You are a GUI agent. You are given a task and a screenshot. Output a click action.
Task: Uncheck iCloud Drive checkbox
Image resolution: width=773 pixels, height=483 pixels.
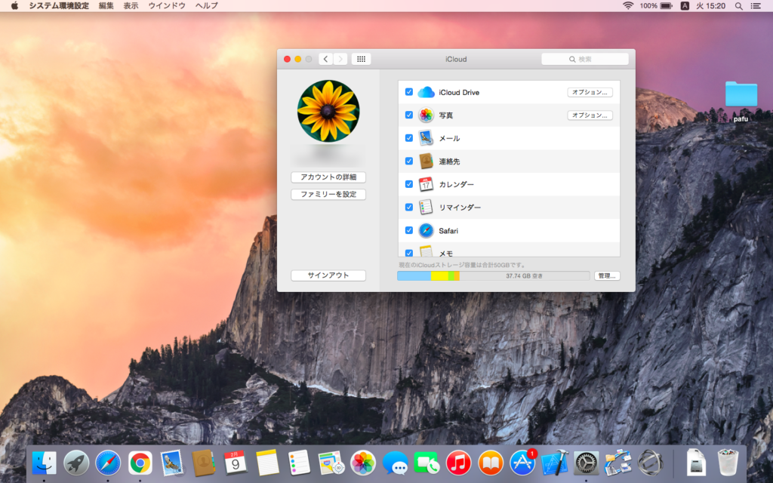click(x=408, y=91)
